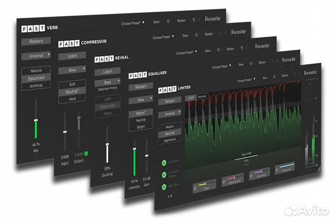Redo change in FAST Reveal window
334x222 pixels.
pos(247,48)
